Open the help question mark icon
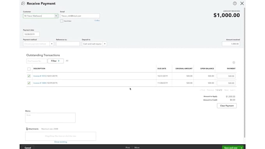The height and width of the screenshot is (149, 265). 235,4
